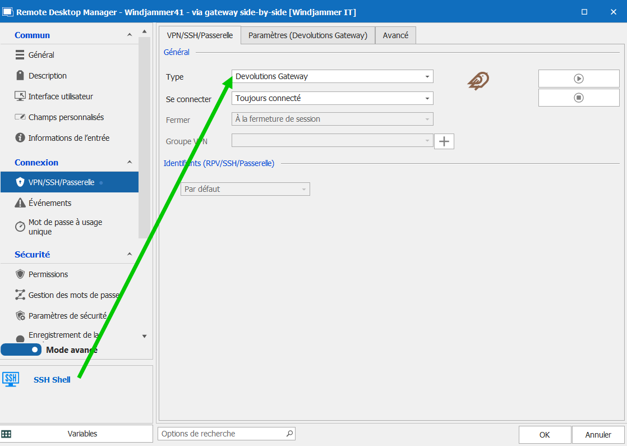Click the stop disconnect button
627x446 pixels.
click(x=579, y=98)
